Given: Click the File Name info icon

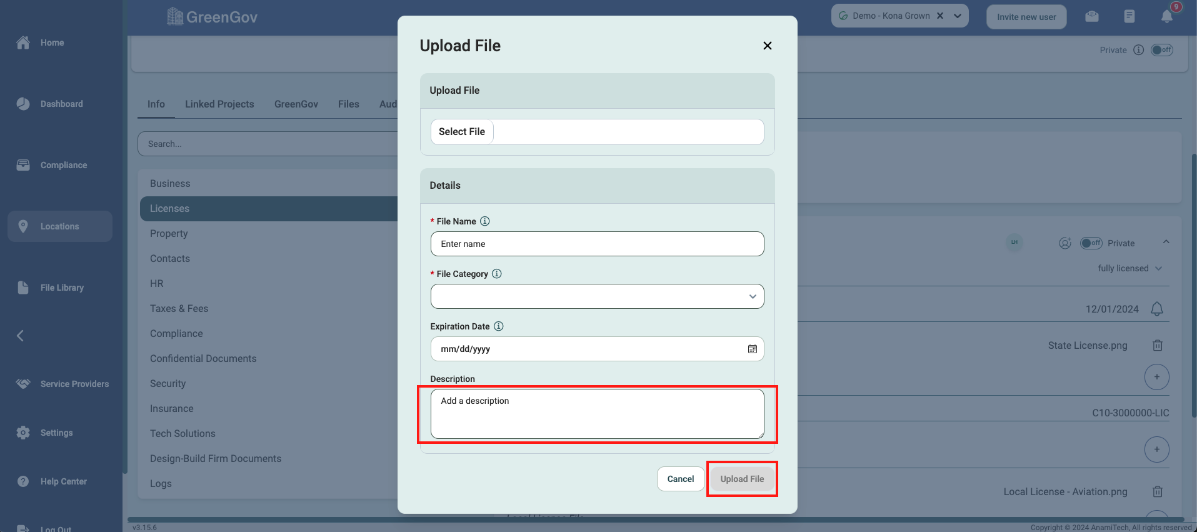Looking at the screenshot, I should tap(485, 221).
